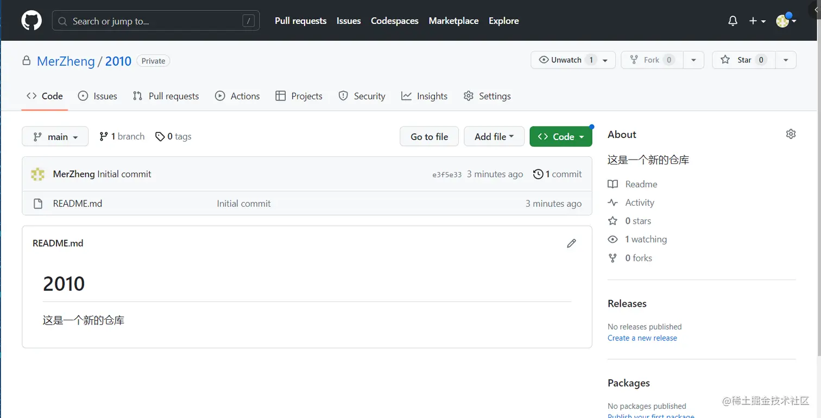This screenshot has height=418, width=821.
Task: Open the Packages heading link
Action: tap(629, 383)
